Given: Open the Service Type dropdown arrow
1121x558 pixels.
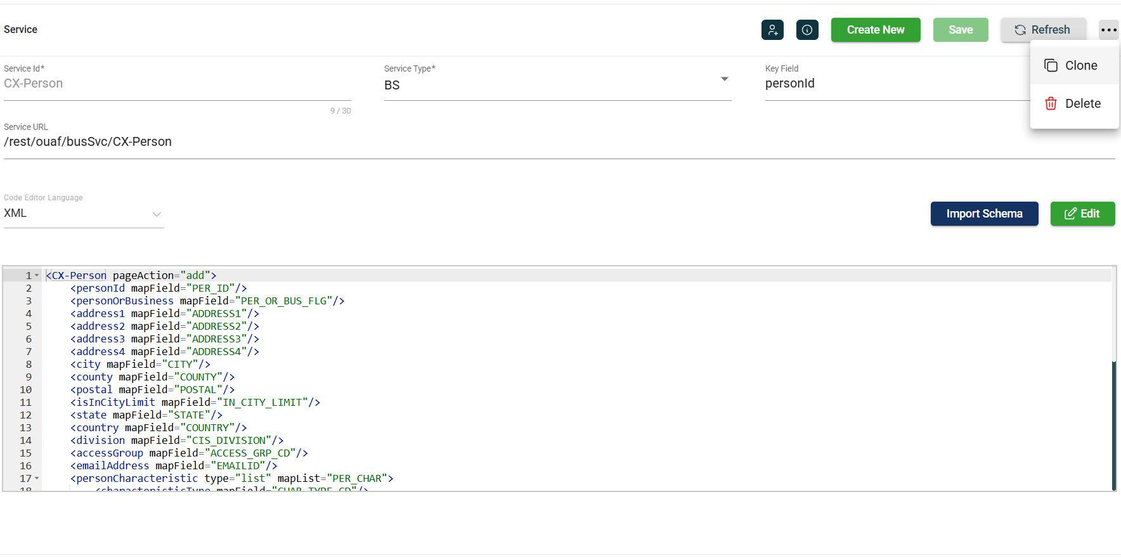Looking at the screenshot, I should tap(724, 79).
